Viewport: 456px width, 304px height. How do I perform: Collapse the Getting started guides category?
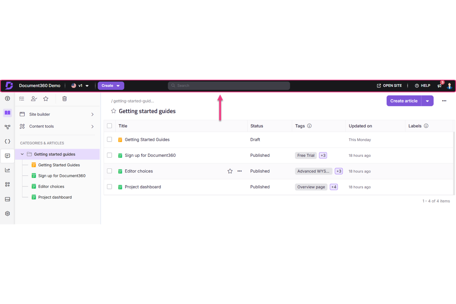[x=22, y=154]
